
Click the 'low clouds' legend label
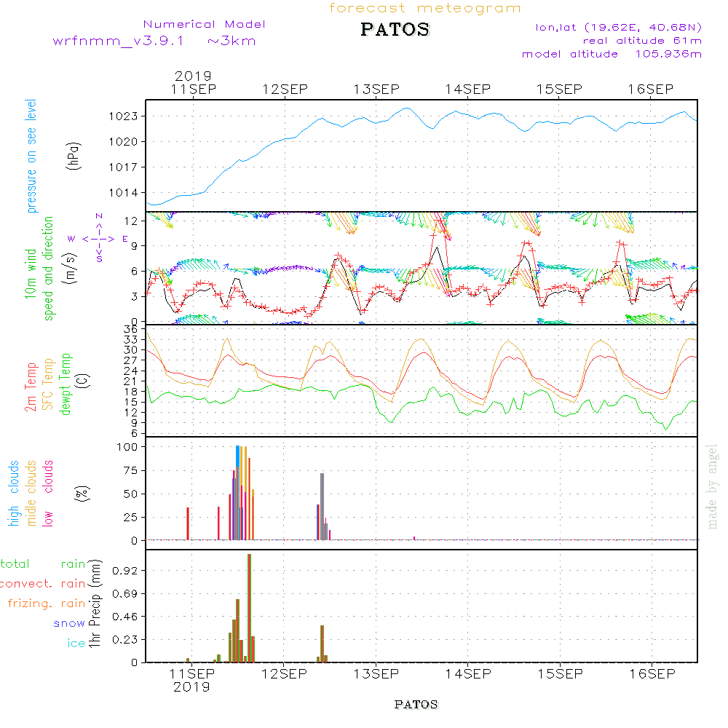(48, 493)
